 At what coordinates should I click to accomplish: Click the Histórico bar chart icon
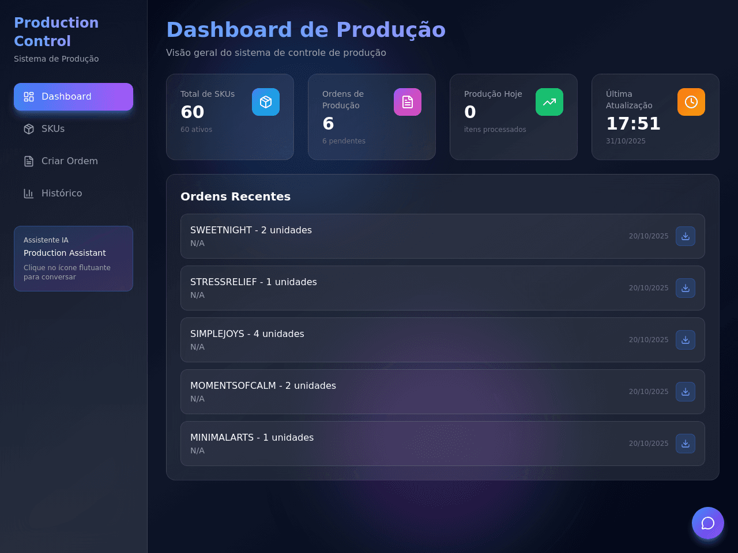coord(29,194)
